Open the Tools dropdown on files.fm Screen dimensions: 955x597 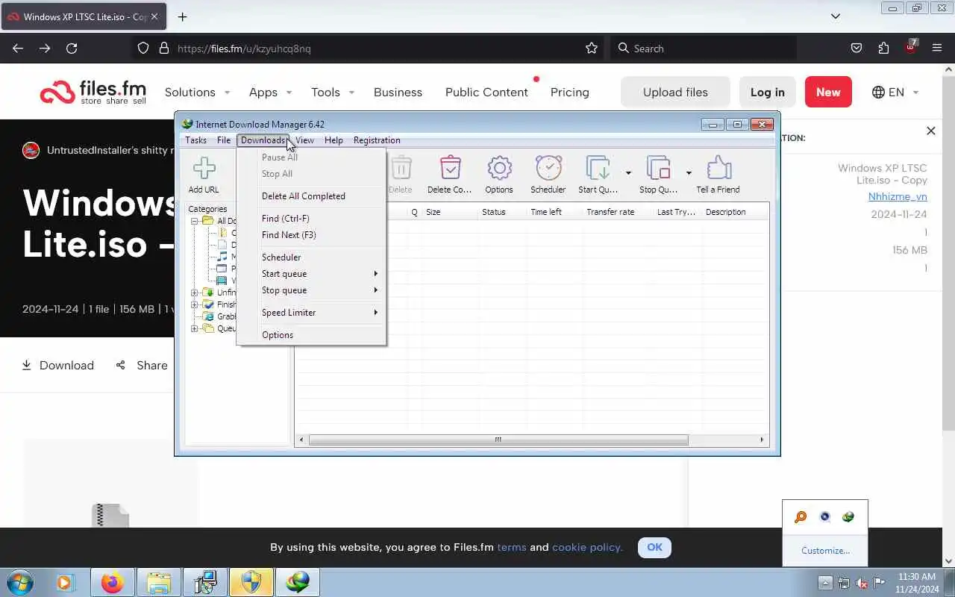tap(333, 92)
